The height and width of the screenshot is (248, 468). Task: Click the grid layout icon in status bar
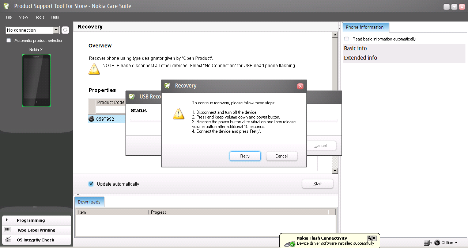click(x=426, y=243)
